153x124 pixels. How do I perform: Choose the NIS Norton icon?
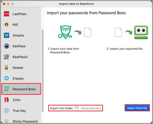pyautogui.click(x=6, y=24)
